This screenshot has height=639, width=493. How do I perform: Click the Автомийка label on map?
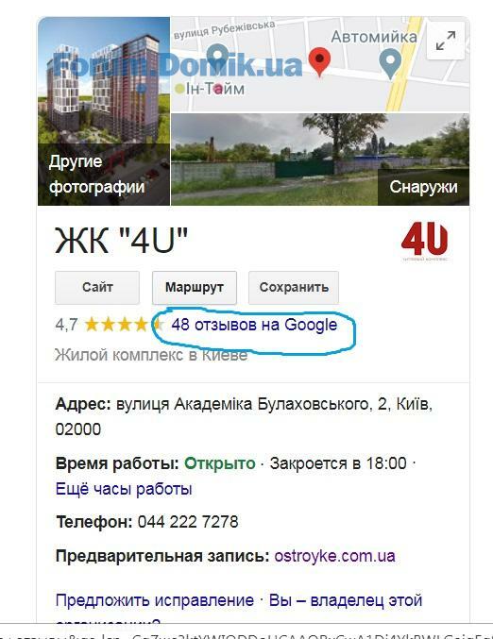pos(374,37)
